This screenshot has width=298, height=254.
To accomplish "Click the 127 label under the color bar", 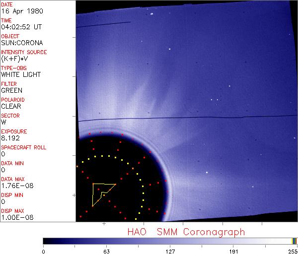I will (x=170, y=251).
